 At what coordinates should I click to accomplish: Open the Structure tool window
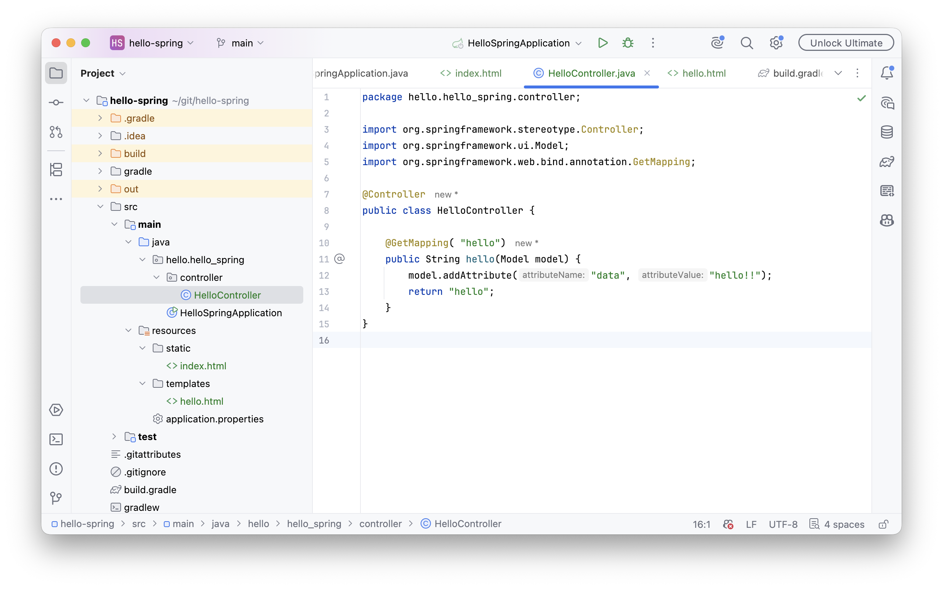[x=56, y=170]
